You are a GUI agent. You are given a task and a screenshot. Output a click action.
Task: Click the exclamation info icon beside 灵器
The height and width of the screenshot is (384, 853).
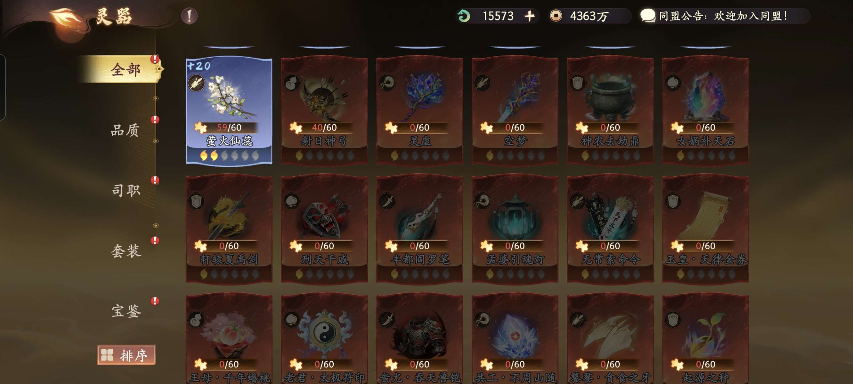tap(189, 16)
